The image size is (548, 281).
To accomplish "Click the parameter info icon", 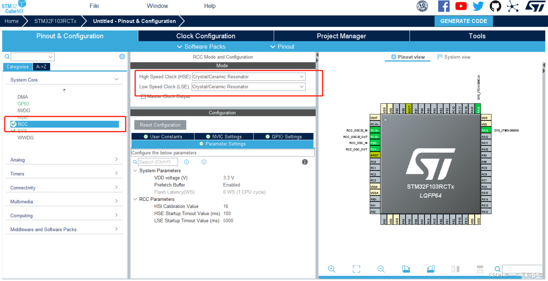I will [x=305, y=162].
